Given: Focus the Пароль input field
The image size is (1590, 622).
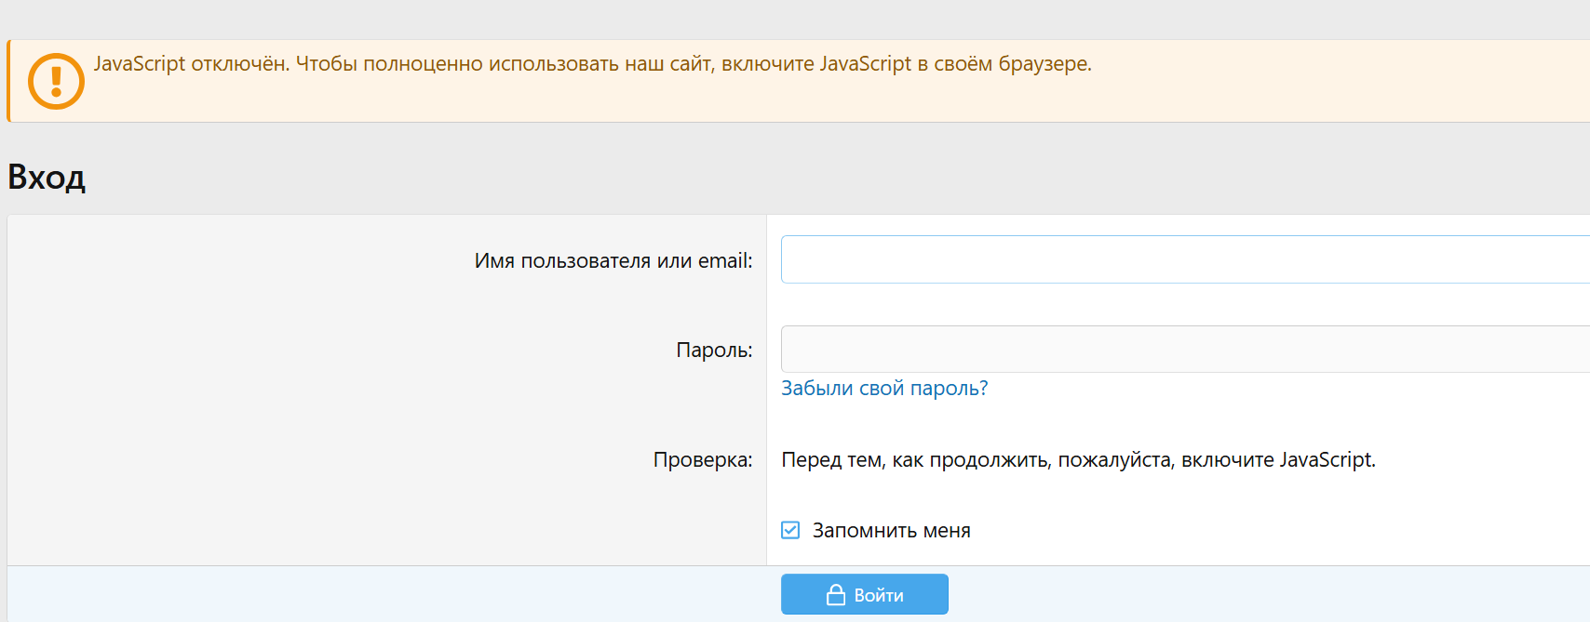Looking at the screenshot, I should click(x=1182, y=350).
